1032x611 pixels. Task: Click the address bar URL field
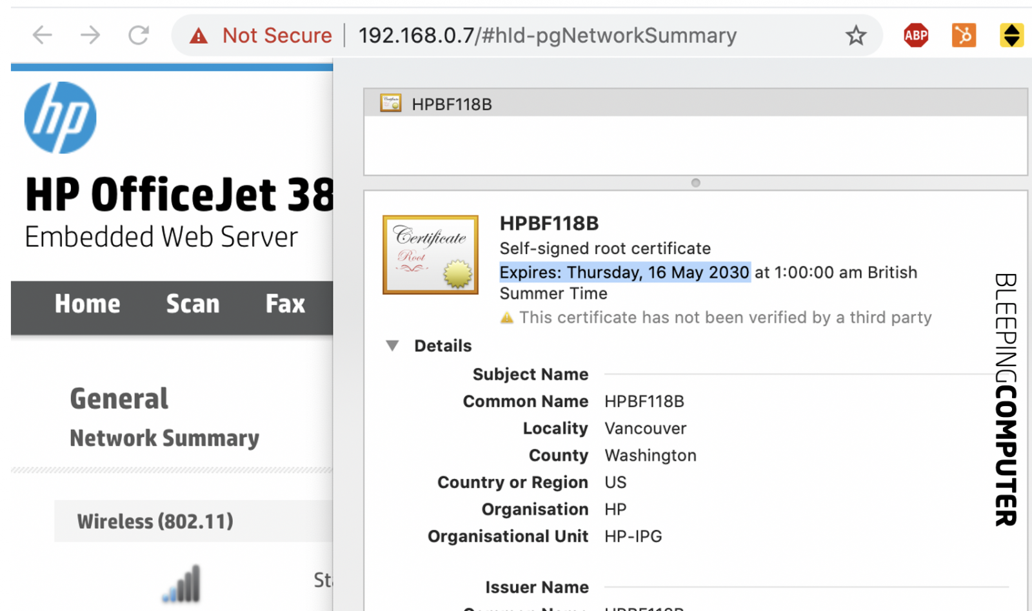coord(548,35)
